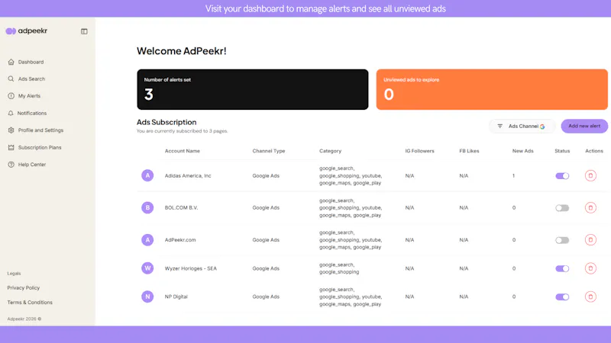The width and height of the screenshot is (611, 343).
Task: Delete the Adidas America, Inc alert
Action: pyautogui.click(x=590, y=175)
